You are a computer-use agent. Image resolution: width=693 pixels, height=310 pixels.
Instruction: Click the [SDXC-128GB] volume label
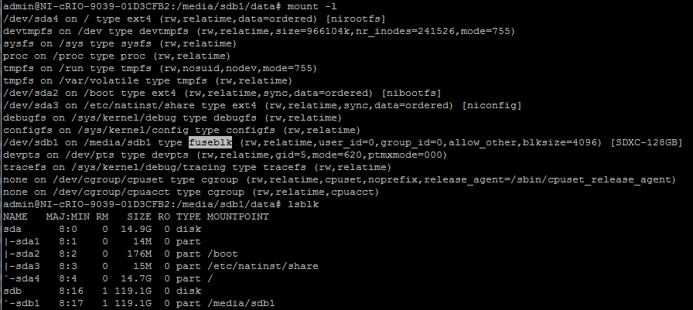click(x=647, y=143)
